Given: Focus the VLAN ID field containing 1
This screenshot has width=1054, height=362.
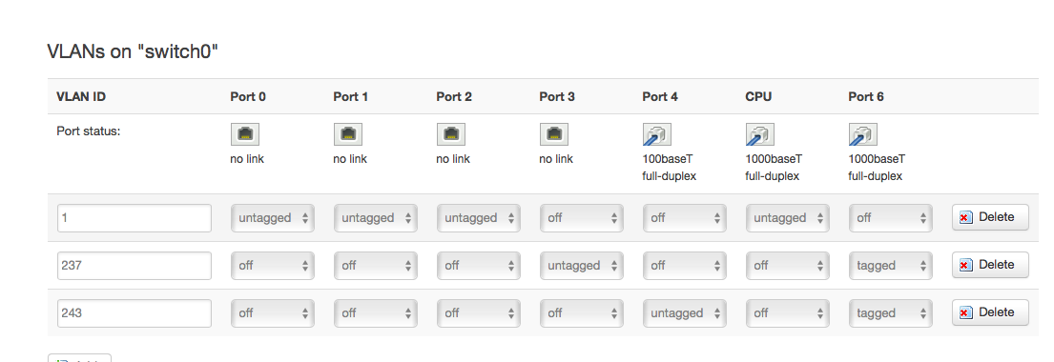Looking at the screenshot, I should pyautogui.click(x=134, y=218).
